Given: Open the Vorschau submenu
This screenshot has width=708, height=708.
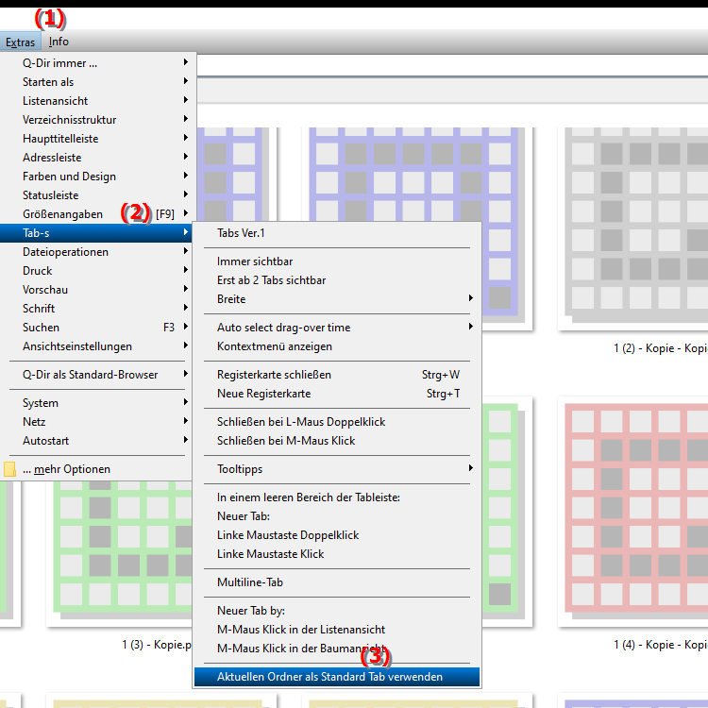Looking at the screenshot, I should 97,290.
